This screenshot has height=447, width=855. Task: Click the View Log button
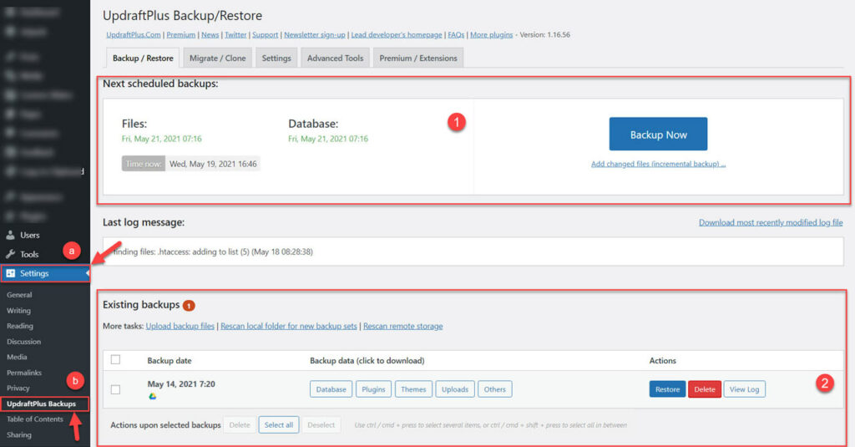click(x=744, y=389)
